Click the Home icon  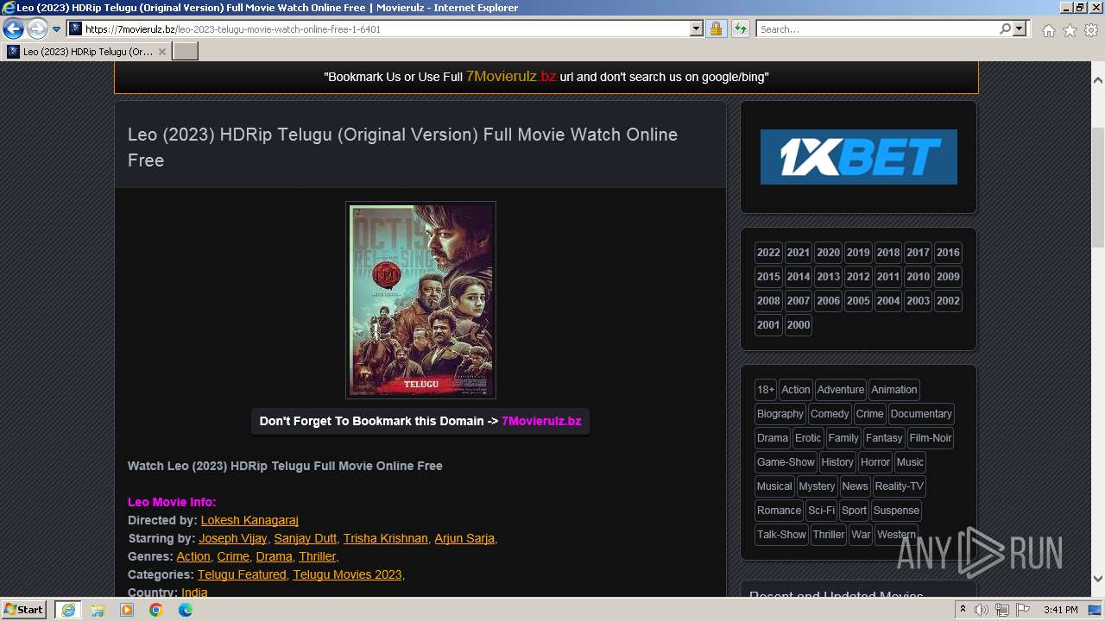click(x=1048, y=30)
